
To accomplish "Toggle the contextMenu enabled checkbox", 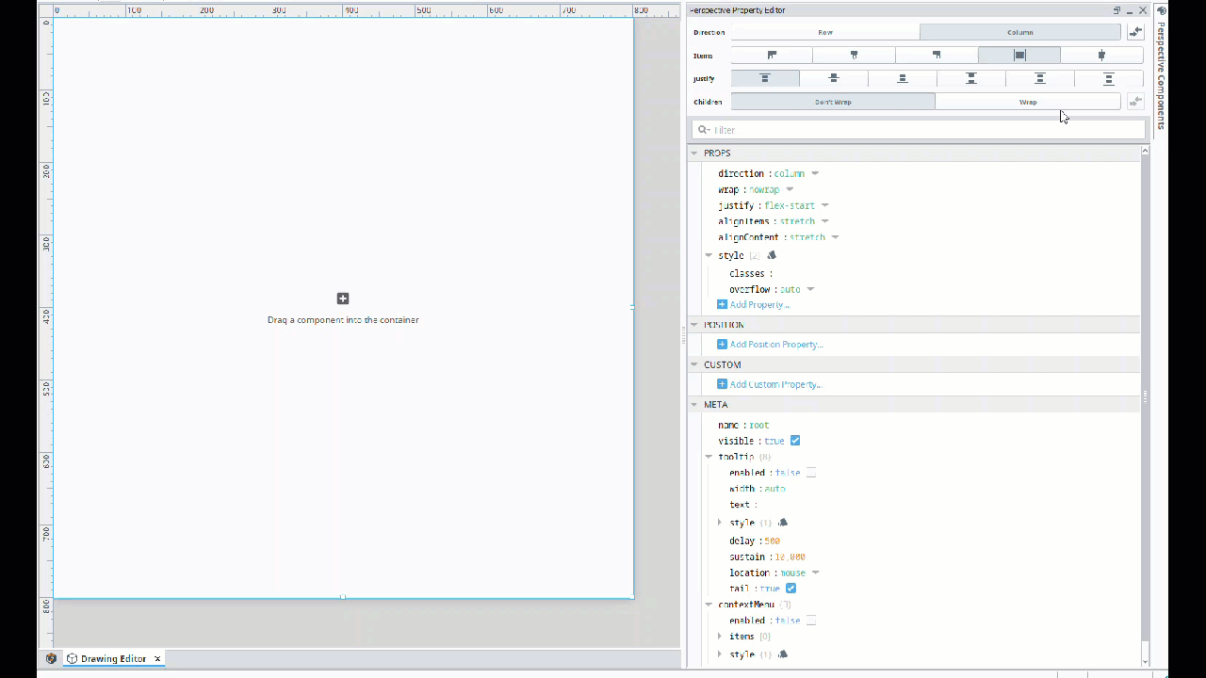I will (811, 621).
